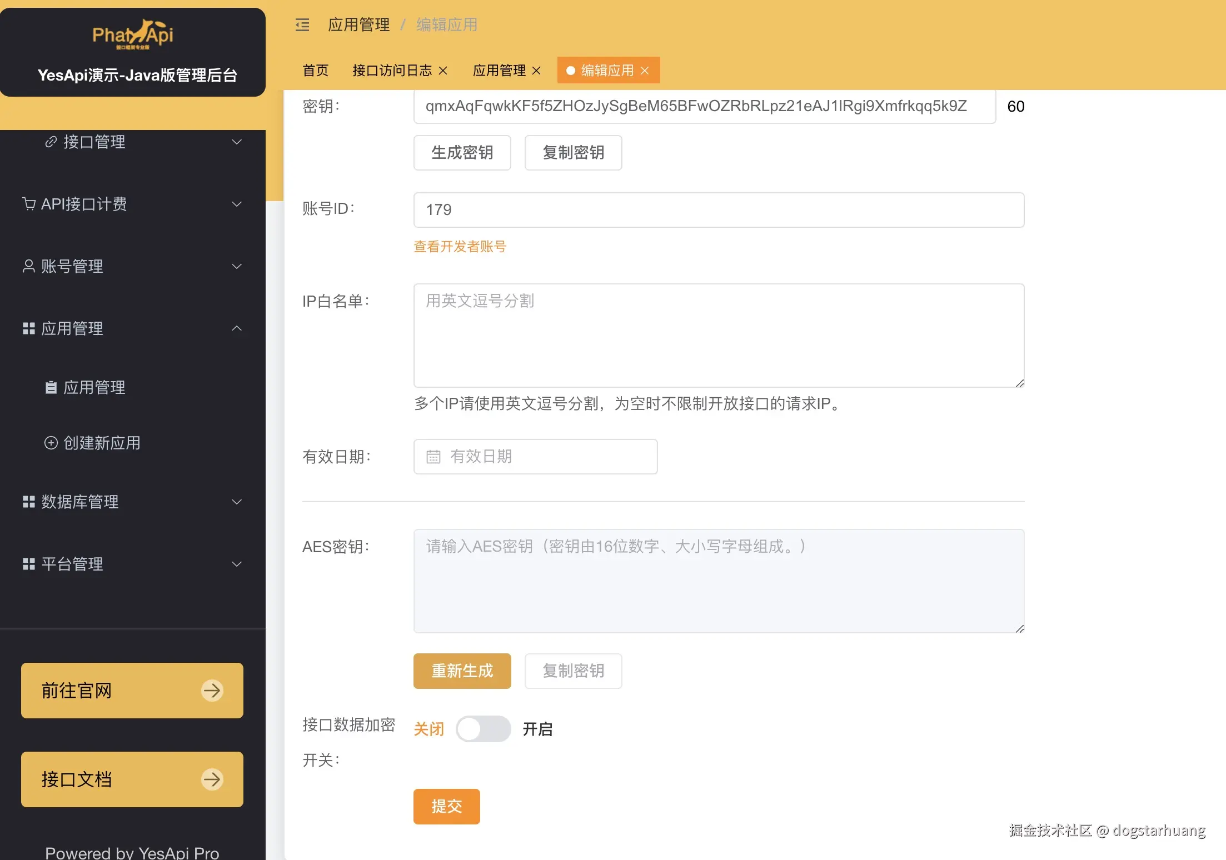This screenshot has width=1226, height=860.
Task: Toggle the 接口数据加密 switch
Action: 483,729
